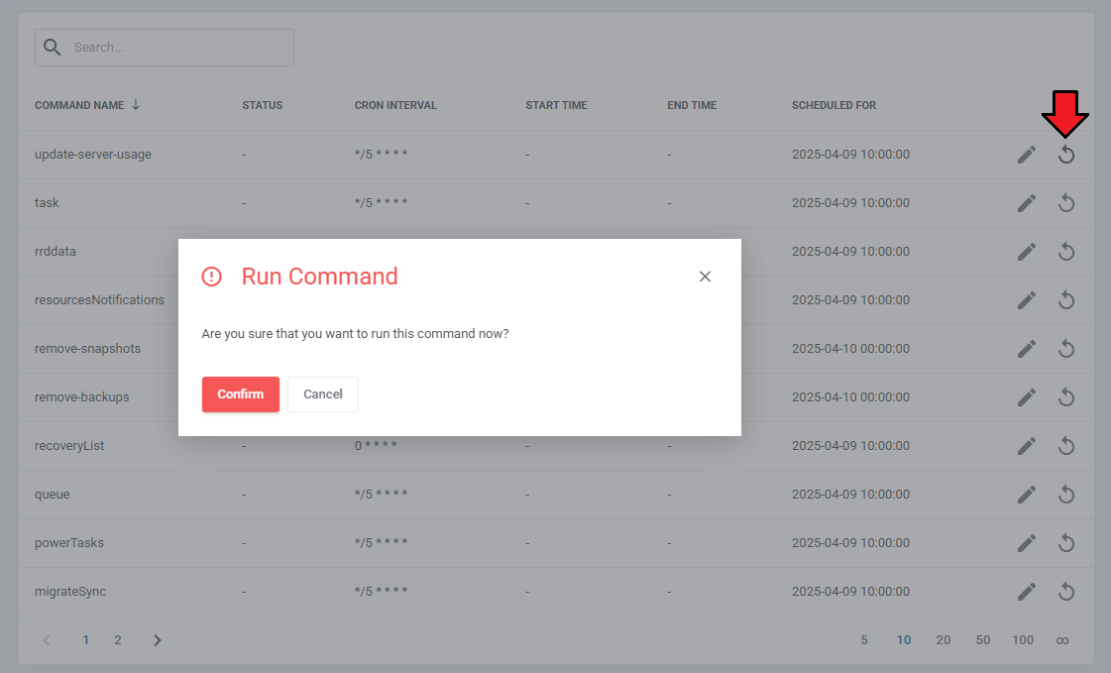Go to previous page arrow
This screenshot has width=1111, height=673.
(x=47, y=640)
